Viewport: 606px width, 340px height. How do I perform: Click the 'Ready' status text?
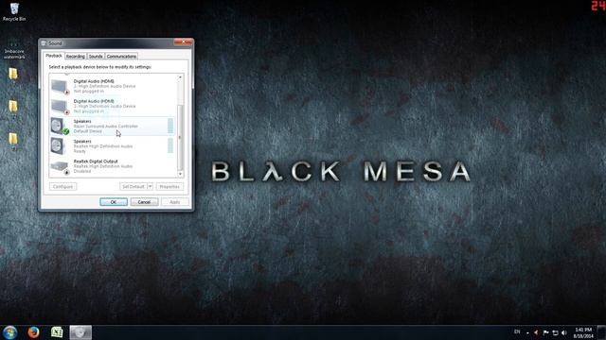click(x=80, y=151)
